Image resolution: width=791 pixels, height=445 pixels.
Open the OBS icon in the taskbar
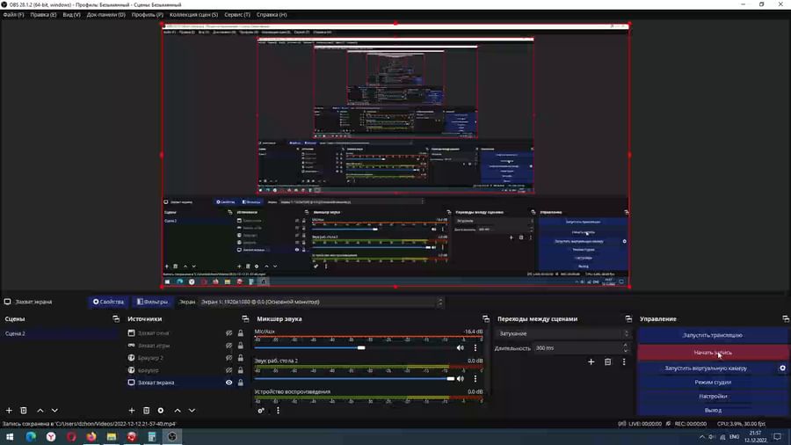pos(172,436)
